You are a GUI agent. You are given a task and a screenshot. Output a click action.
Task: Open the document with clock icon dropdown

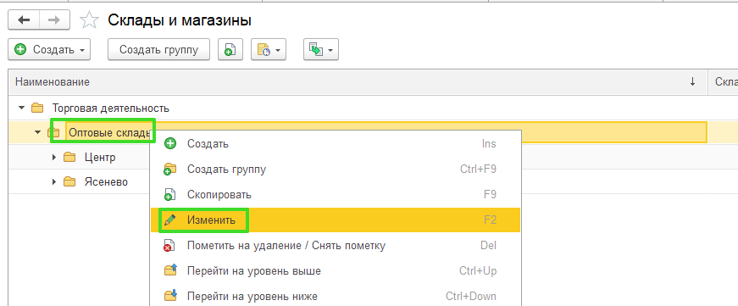click(x=269, y=49)
